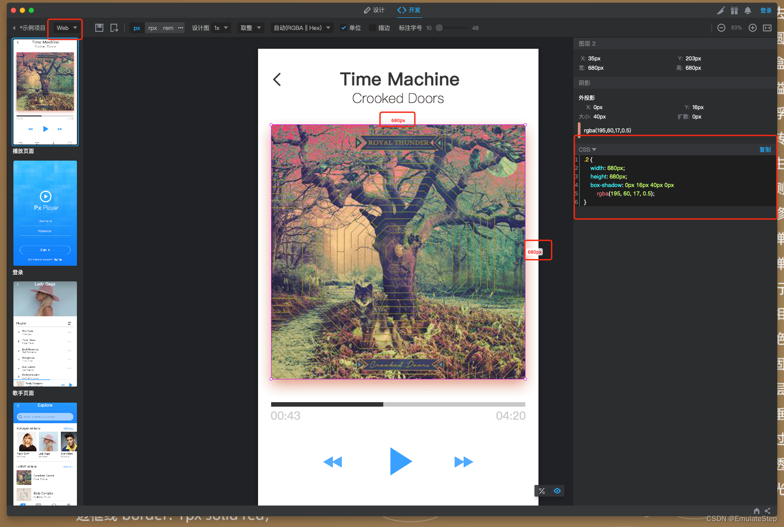Switch to the 开发 tab
The width and height of the screenshot is (784, 527).
409,10
